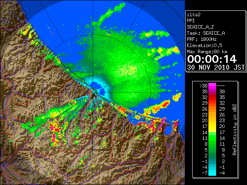Click the 'PPI' scan type text
Image resolution: width=247 pixels, height=185 pixels.
coord(191,21)
